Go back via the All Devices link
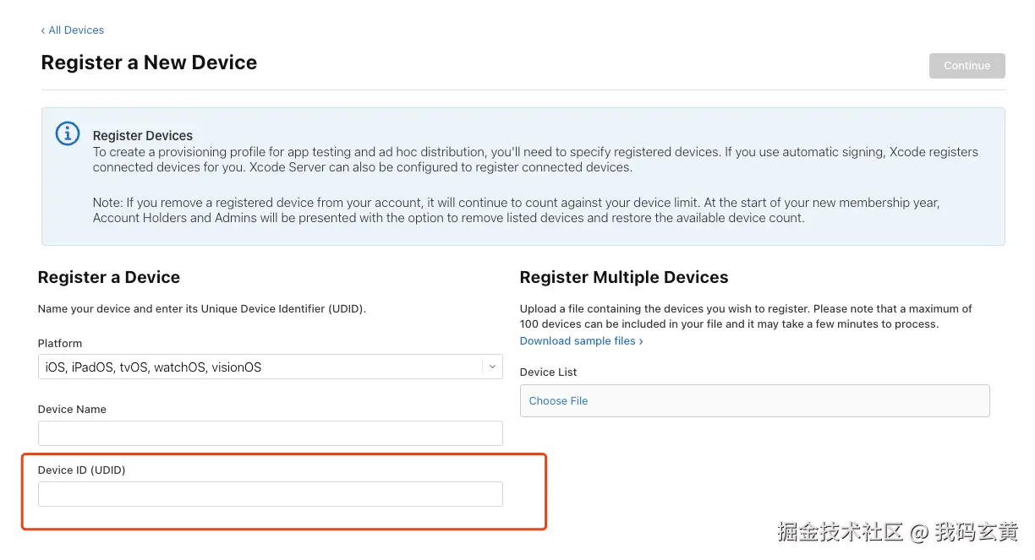The image size is (1035, 560). click(75, 30)
